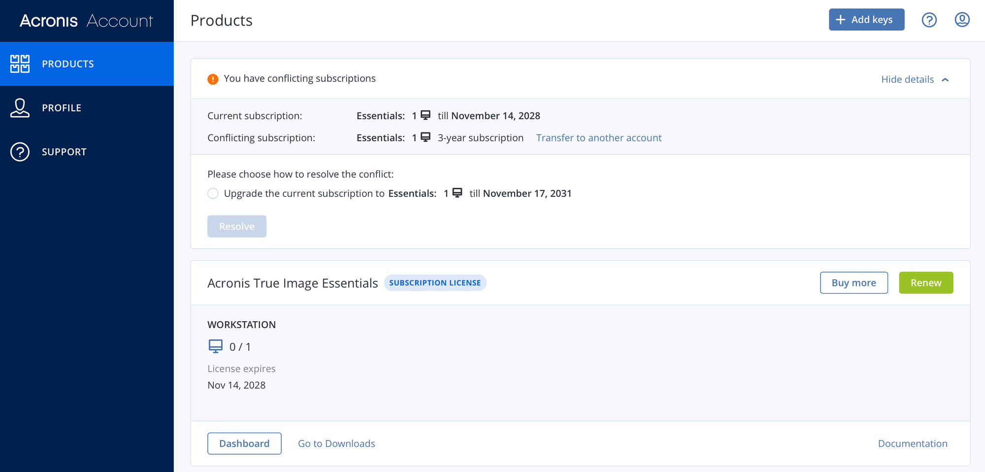The height and width of the screenshot is (472, 985).
Task: Click the Profile person icon in sidebar
Action: pos(20,108)
